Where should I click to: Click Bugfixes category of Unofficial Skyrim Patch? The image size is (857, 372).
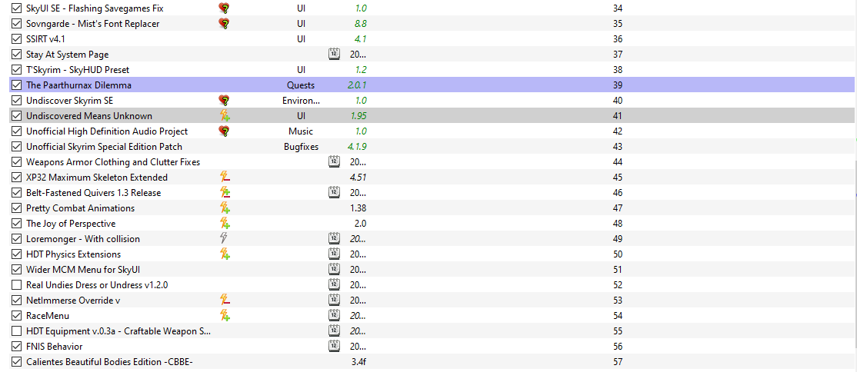301,146
